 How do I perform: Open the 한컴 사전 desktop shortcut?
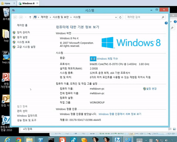click(x=5, y=100)
